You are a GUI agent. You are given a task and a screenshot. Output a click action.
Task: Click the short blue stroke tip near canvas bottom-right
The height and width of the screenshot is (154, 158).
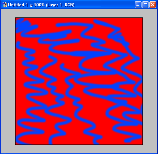[128, 141]
